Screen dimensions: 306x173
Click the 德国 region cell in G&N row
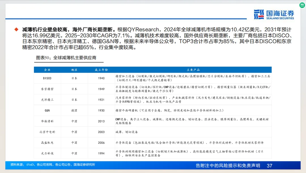point(74,110)
